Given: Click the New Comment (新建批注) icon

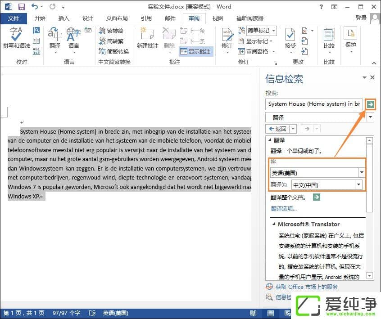Looking at the screenshot, I should [x=148, y=38].
